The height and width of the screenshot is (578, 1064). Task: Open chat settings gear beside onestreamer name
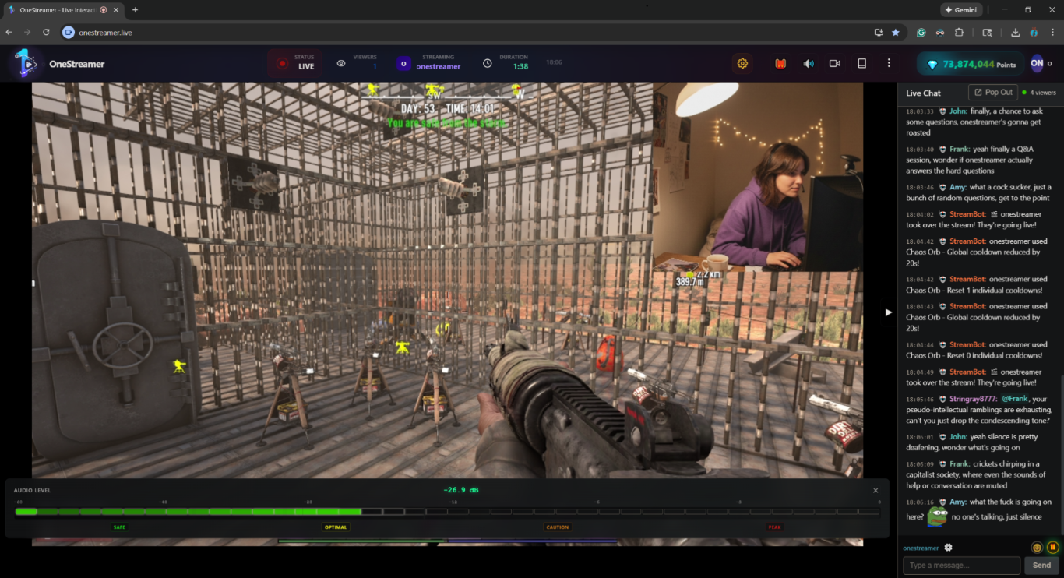pyautogui.click(x=948, y=548)
